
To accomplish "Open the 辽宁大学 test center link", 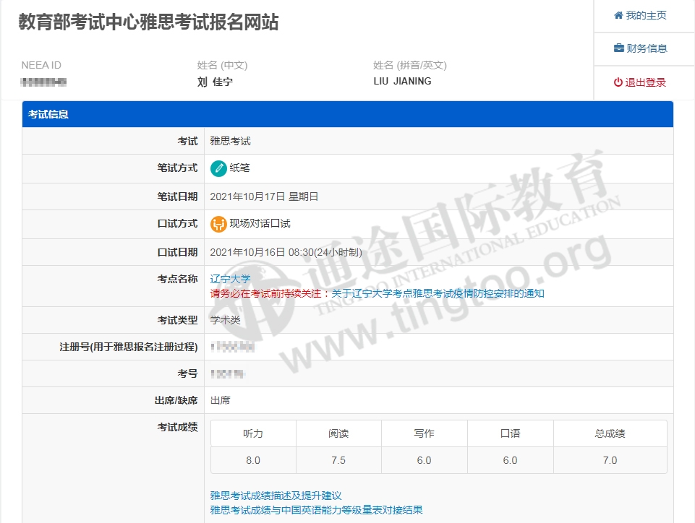I will pos(231,279).
